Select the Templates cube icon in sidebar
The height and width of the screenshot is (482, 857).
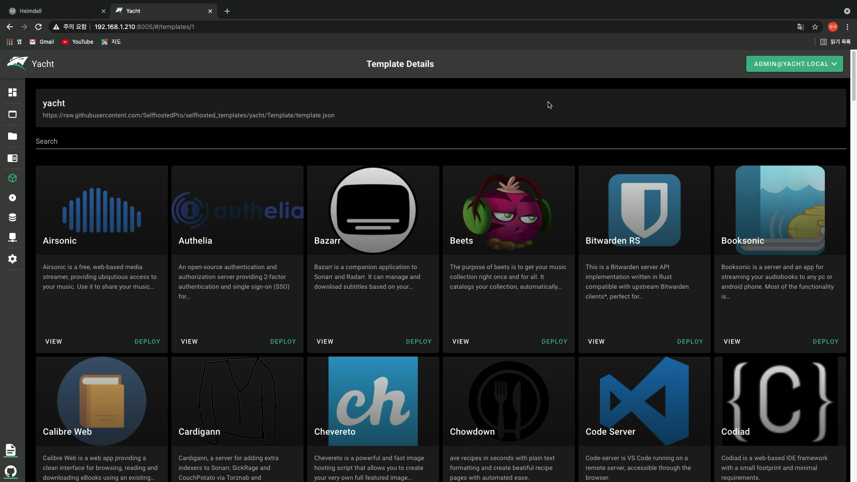[12, 179]
